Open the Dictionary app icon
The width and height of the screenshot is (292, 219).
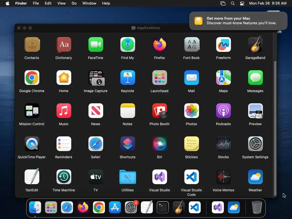[64, 44]
